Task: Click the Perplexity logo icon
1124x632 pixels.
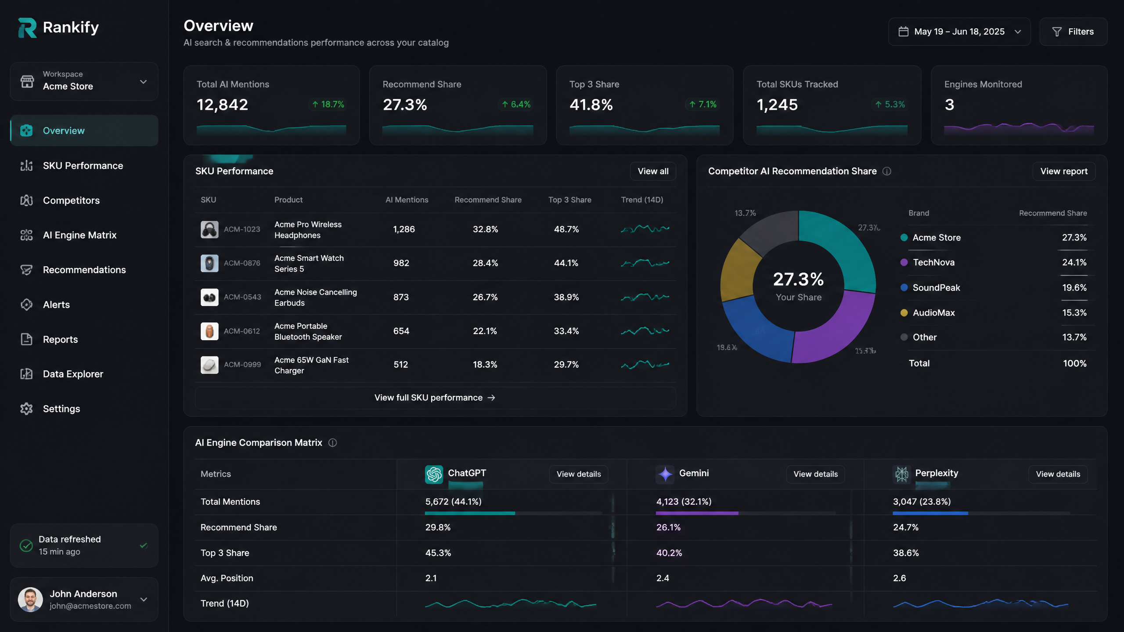Action: point(902,474)
